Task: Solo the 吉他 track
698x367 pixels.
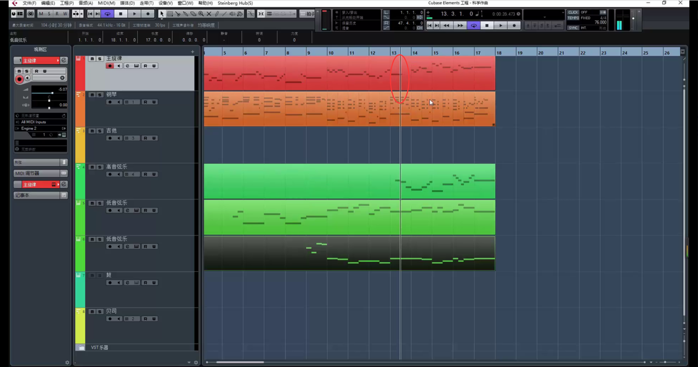Action: [100, 131]
